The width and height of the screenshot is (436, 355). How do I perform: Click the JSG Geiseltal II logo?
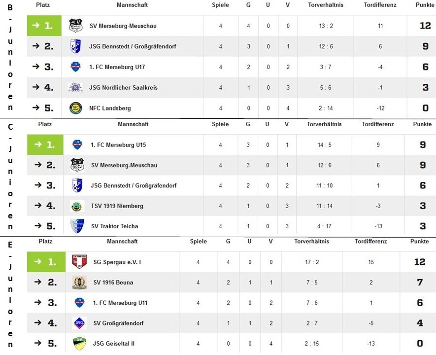tap(79, 343)
